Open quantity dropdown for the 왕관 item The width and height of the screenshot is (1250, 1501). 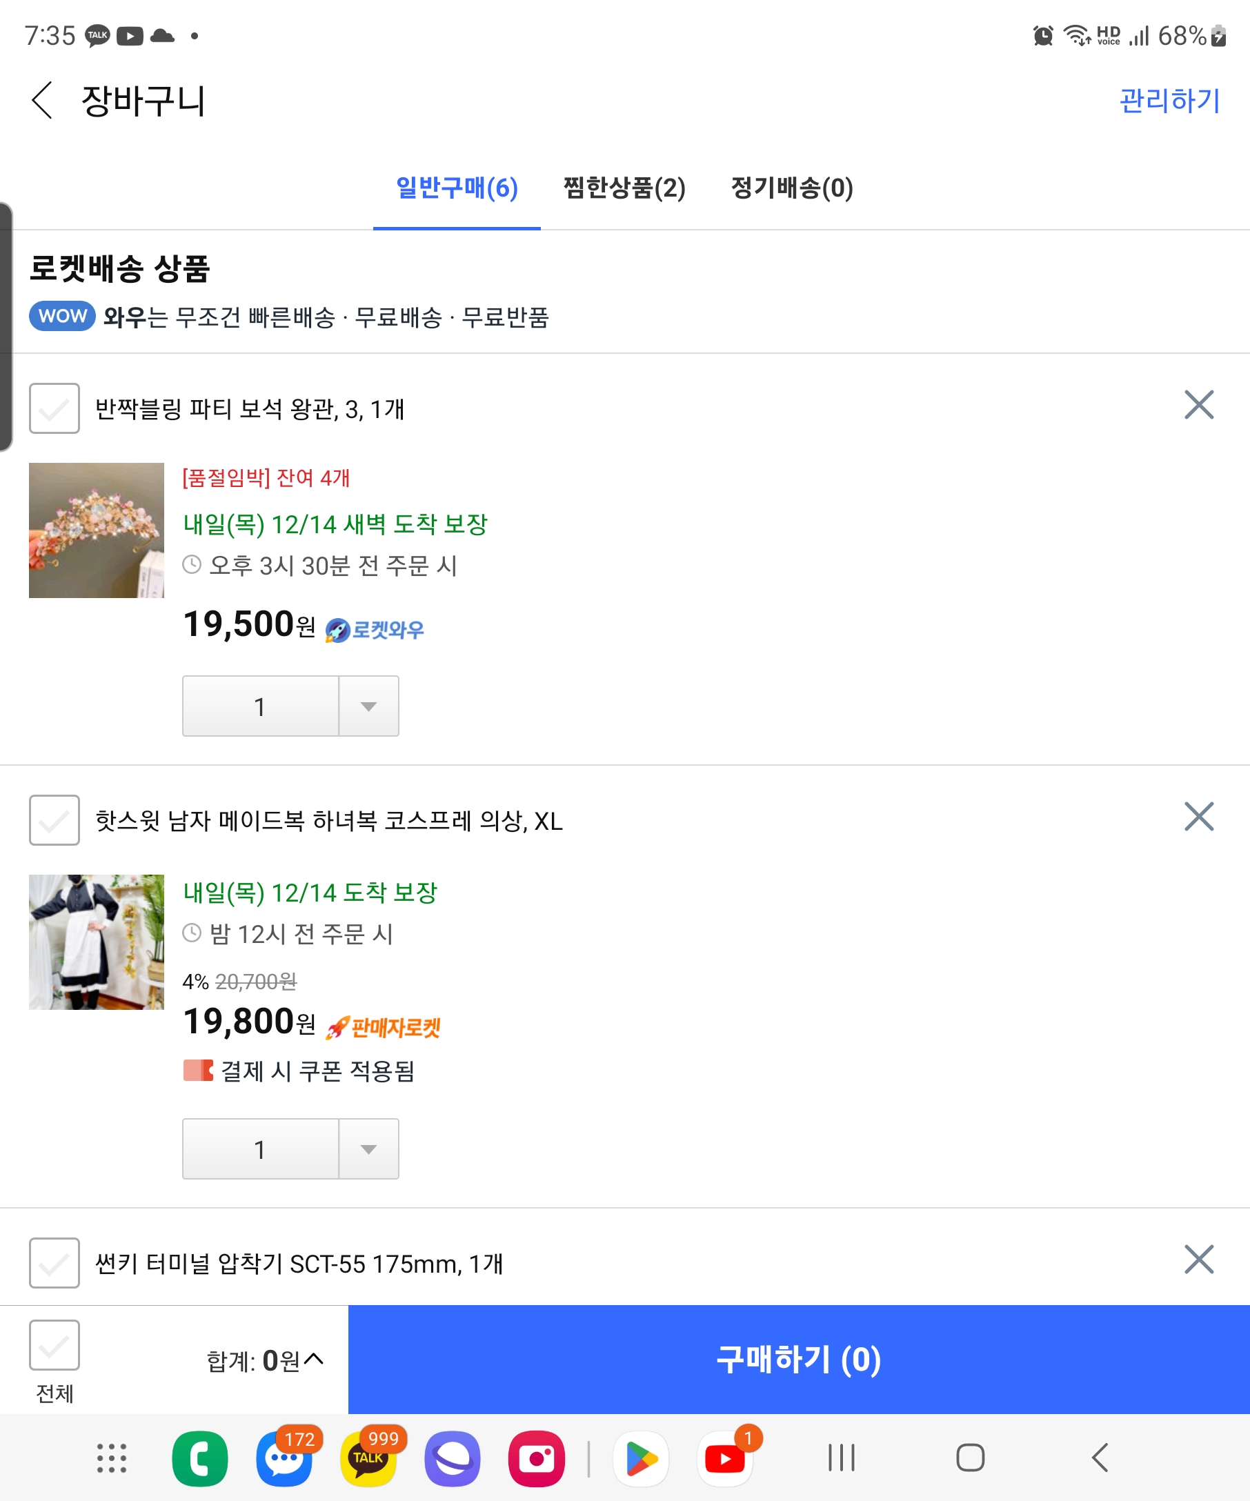pyautogui.click(x=368, y=706)
